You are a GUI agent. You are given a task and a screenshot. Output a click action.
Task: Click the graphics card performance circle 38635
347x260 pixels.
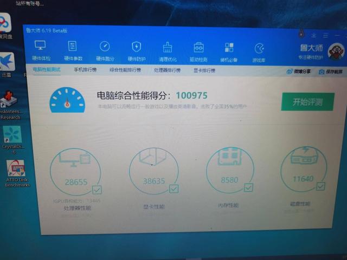point(154,171)
